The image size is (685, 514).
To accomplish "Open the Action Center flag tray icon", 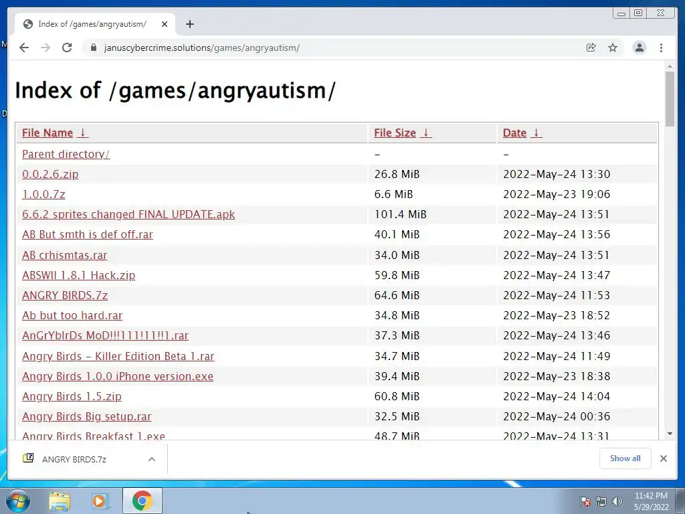I will click(585, 501).
